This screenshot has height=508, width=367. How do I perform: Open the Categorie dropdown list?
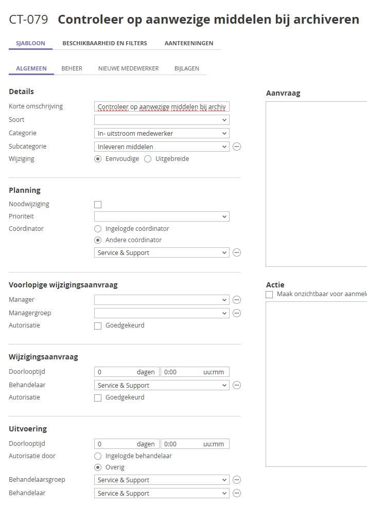[x=162, y=133]
